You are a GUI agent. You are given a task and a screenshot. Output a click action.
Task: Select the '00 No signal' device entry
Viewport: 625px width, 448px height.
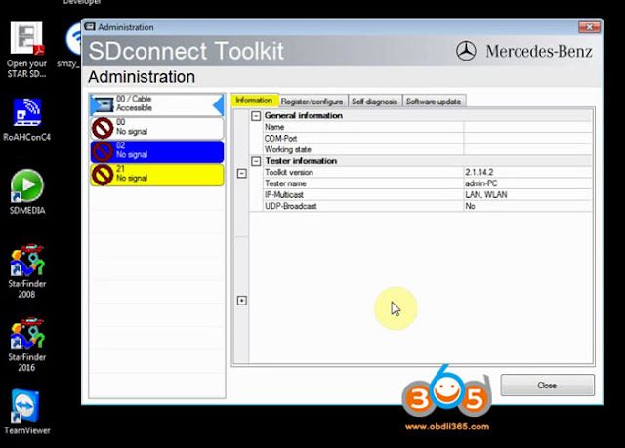pos(156,128)
